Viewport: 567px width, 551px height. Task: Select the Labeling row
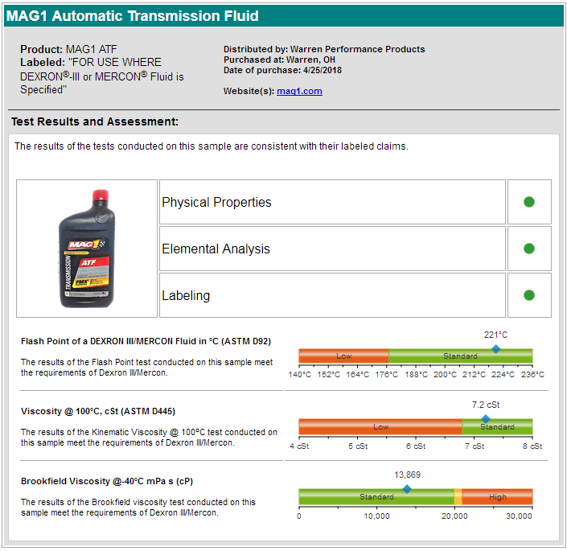332,295
